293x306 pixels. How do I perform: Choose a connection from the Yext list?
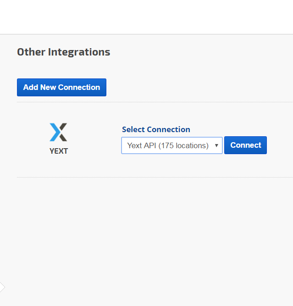pyautogui.click(x=171, y=145)
